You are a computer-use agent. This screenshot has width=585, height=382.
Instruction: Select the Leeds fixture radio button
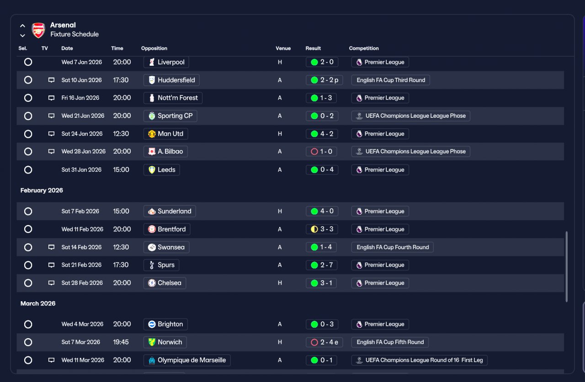(x=28, y=170)
